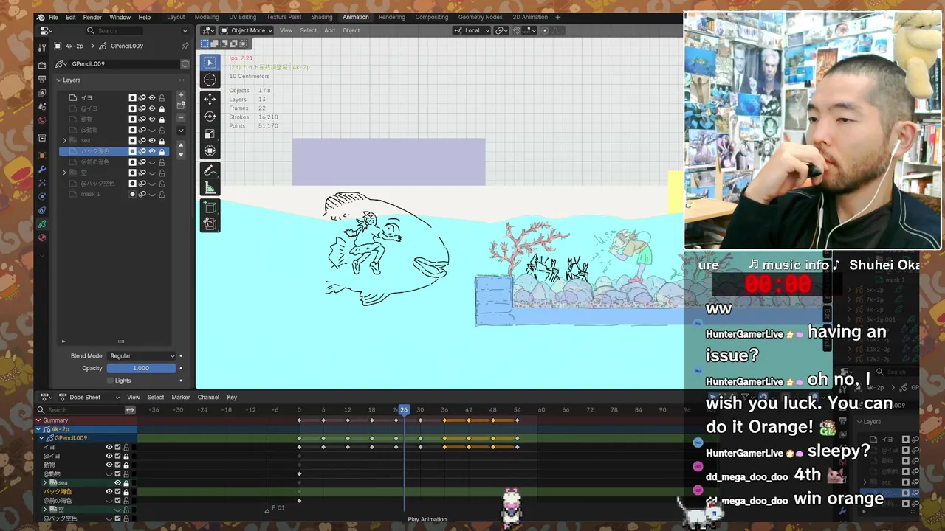Select the Annotate tool

click(x=210, y=170)
